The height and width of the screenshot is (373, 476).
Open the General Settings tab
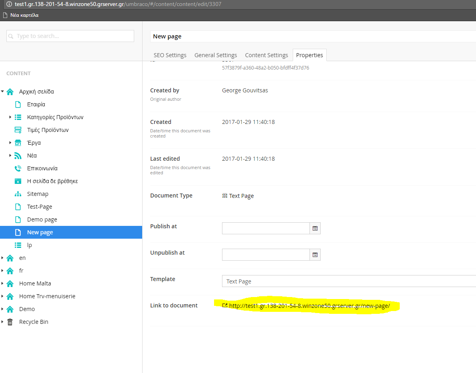[216, 55]
